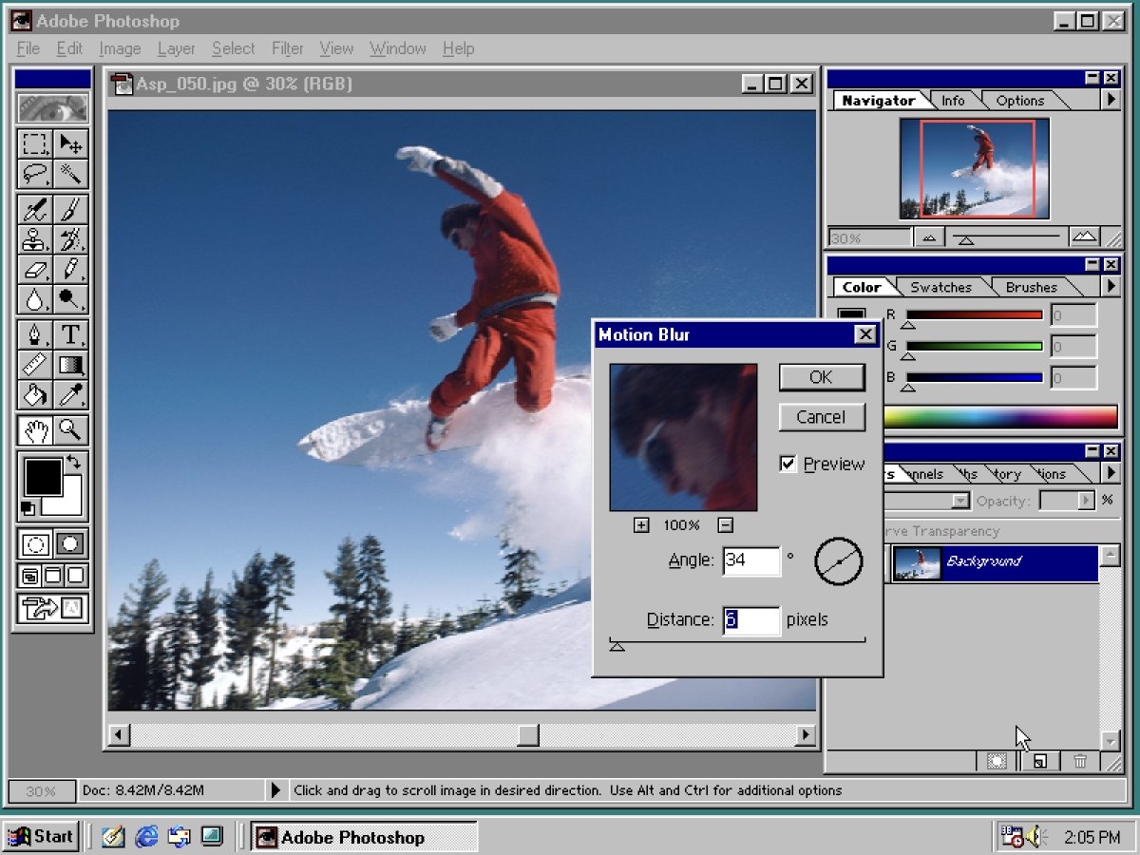1140x855 pixels.
Task: Click the delete layer trash icon
Action: tap(1080, 761)
